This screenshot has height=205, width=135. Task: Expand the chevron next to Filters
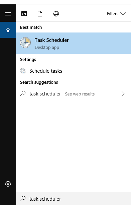(123, 14)
